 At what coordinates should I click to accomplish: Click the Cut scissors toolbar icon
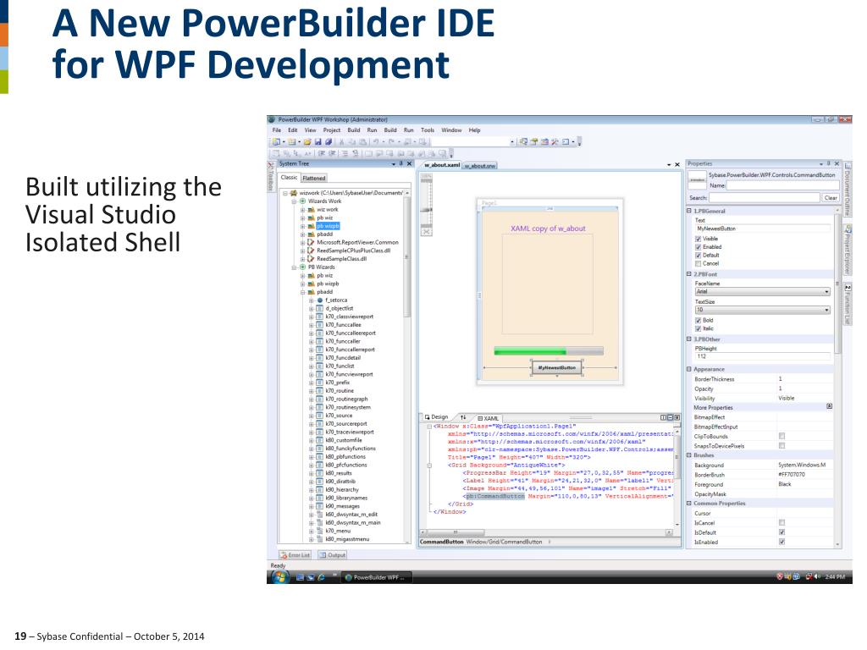342,142
